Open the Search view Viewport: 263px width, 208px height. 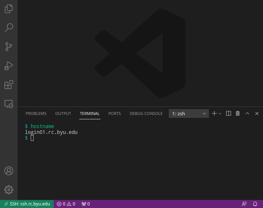point(9,28)
